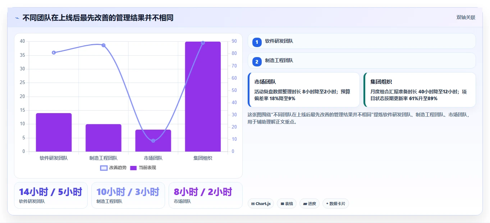Click the 5 tick on left axis
The height and width of the screenshot is (223, 490).
point(24,138)
